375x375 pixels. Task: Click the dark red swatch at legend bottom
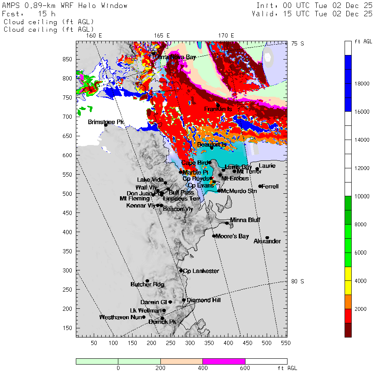pyautogui.click(x=349, y=330)
